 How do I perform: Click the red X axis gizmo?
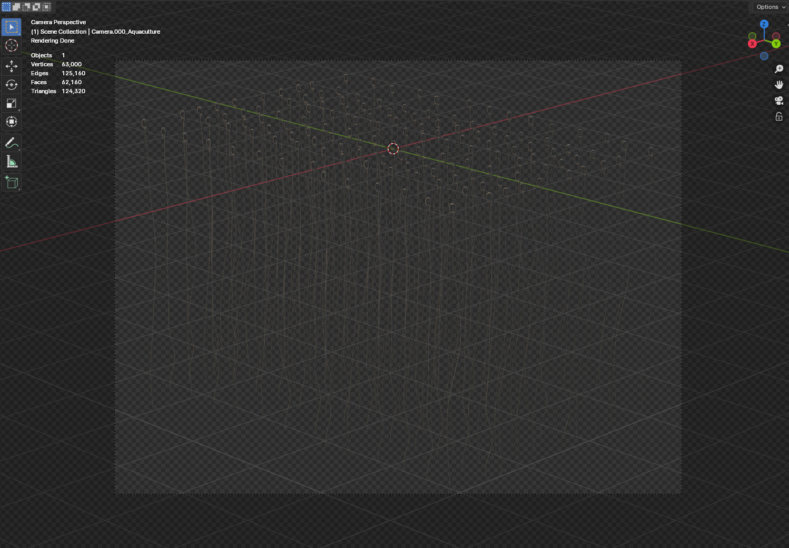coord(753,44)
